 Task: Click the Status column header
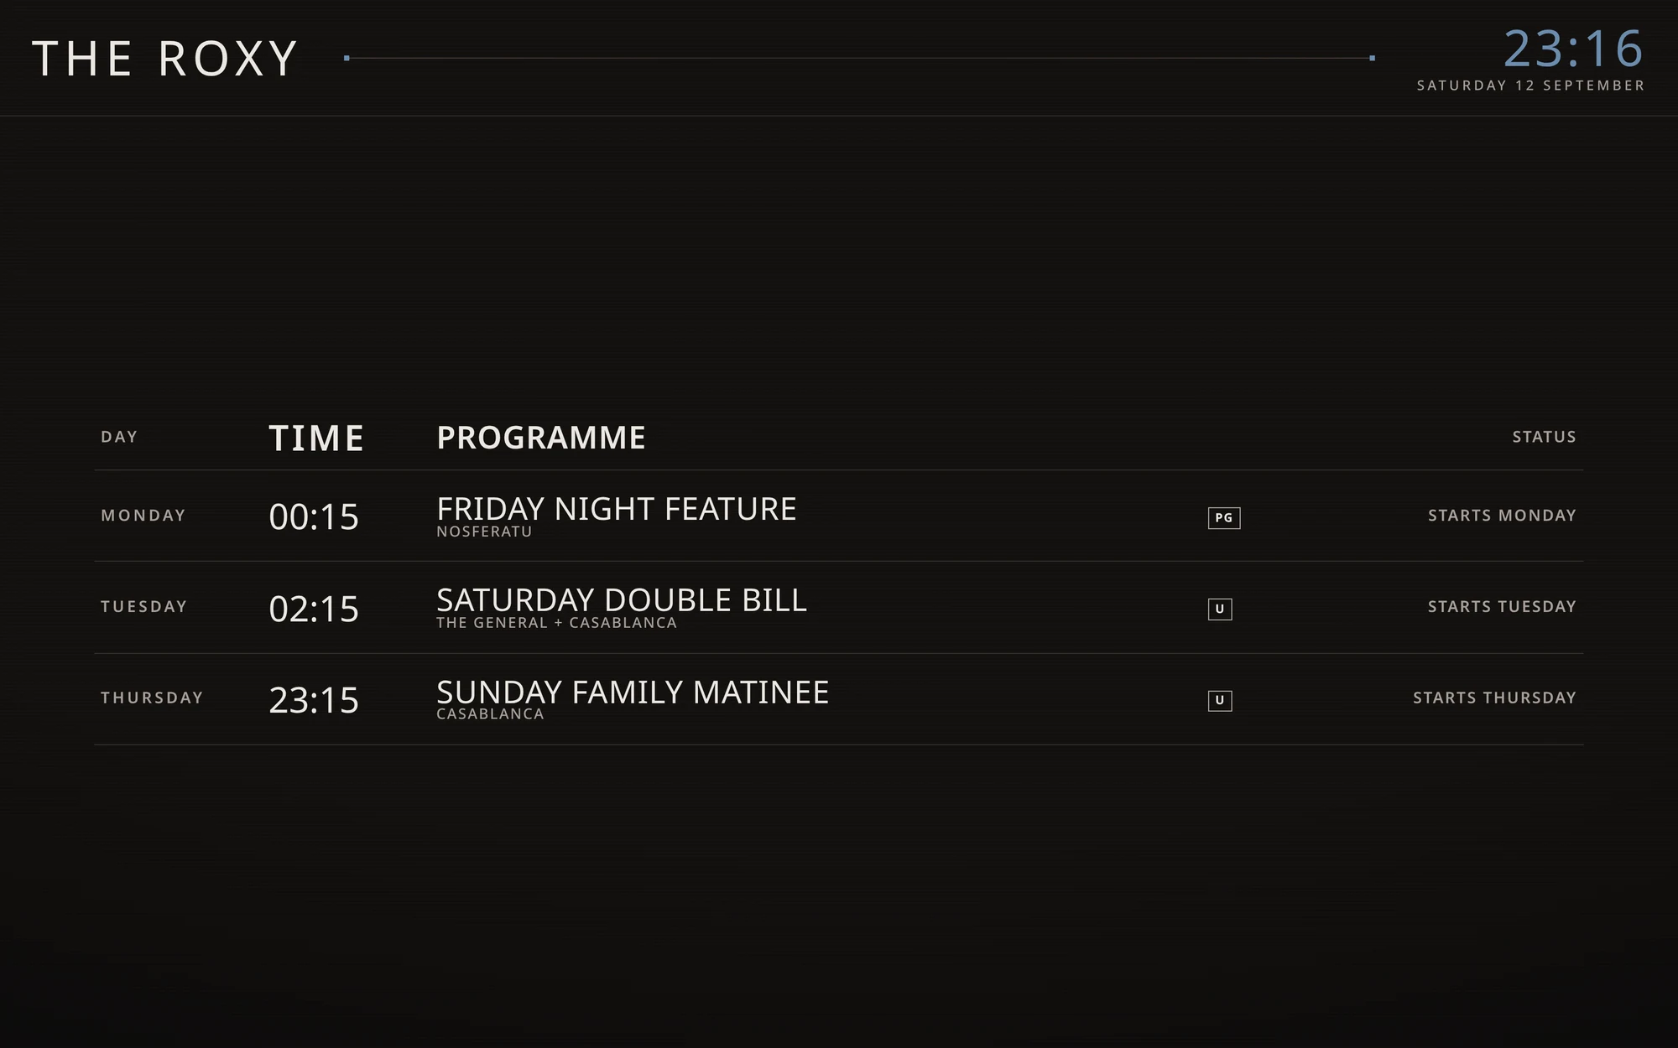click(x=1544, y=437)
